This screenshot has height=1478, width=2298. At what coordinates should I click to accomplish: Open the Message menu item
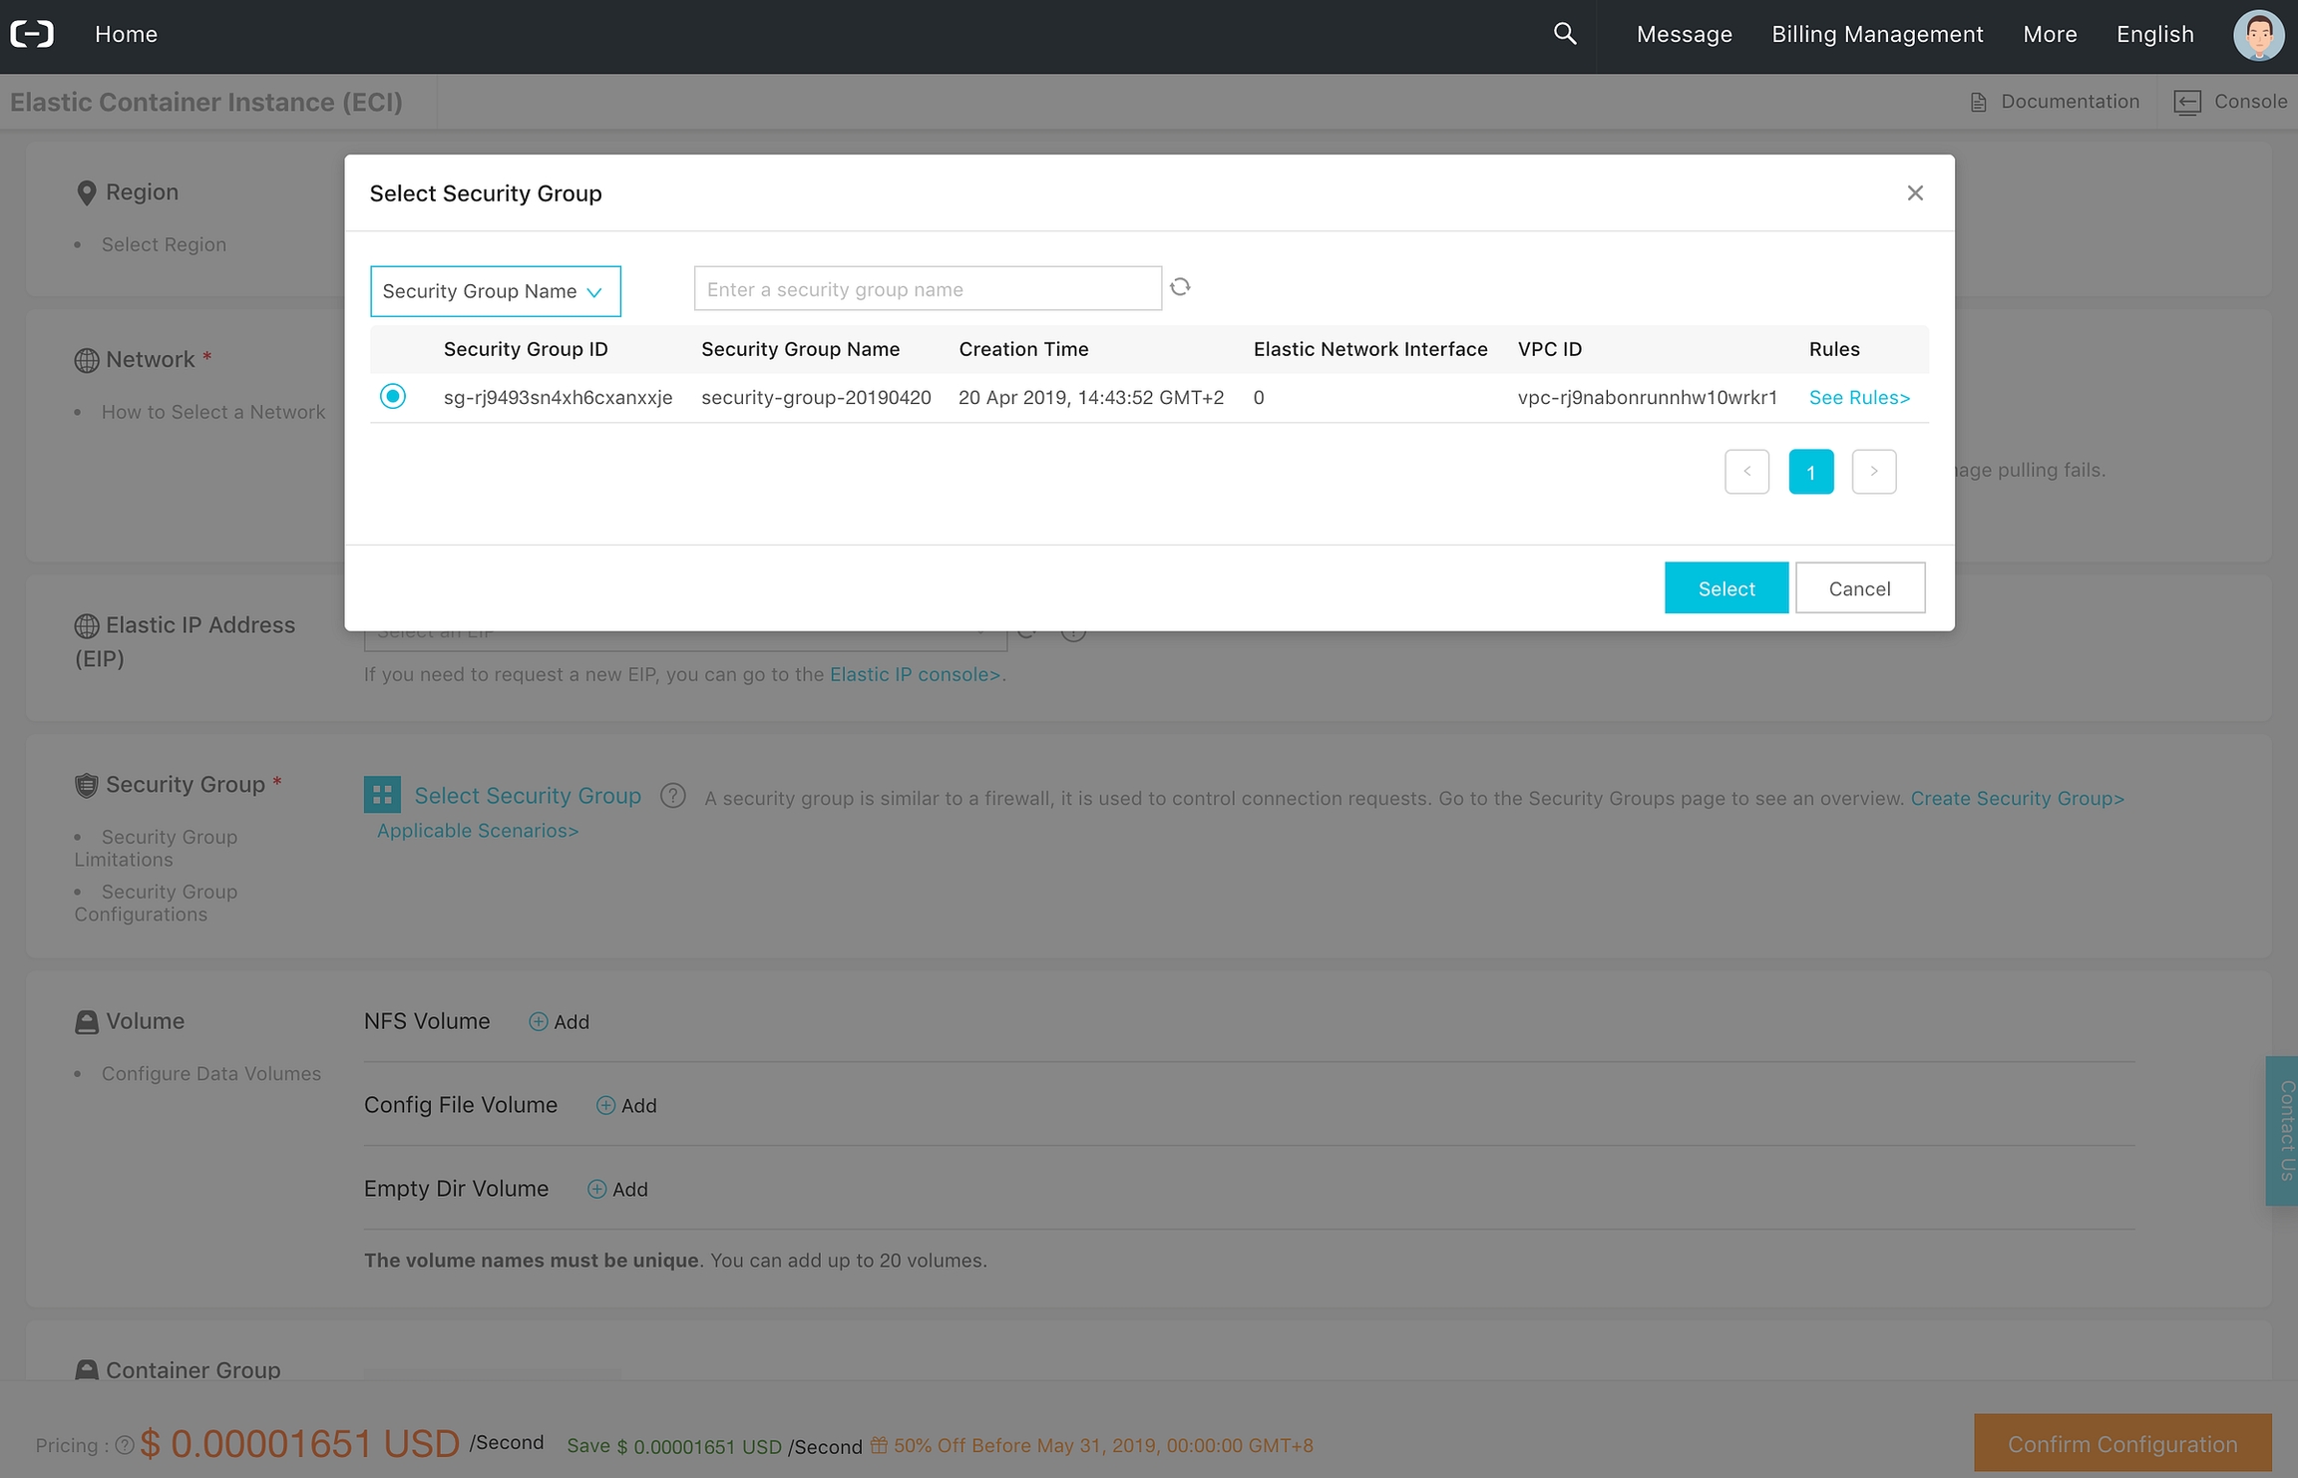pyautogui.click(x=1684, y=34)
